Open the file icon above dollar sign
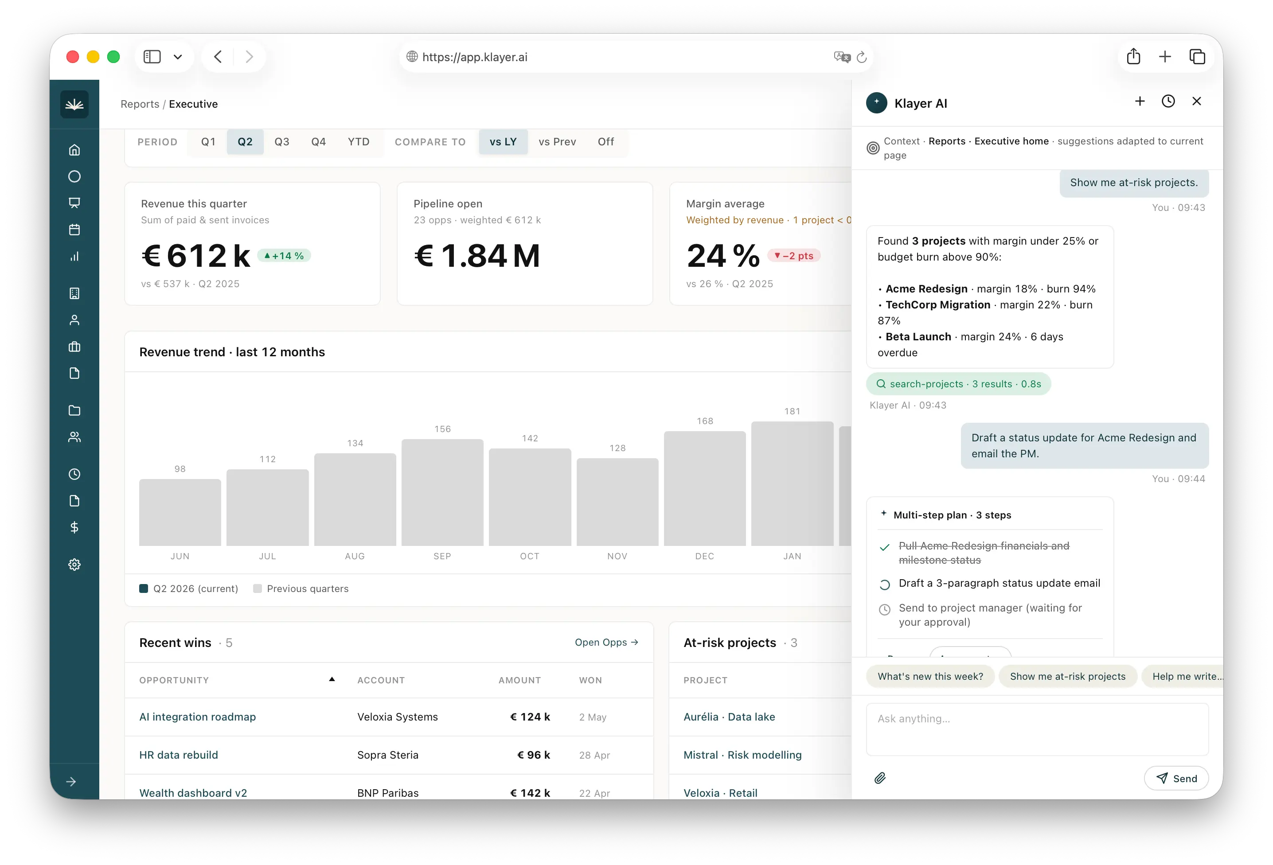Viewport: 1273px width, 865px height. [x=74, y=500]
